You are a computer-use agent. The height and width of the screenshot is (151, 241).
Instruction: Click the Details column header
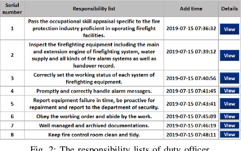click(229, 8)
